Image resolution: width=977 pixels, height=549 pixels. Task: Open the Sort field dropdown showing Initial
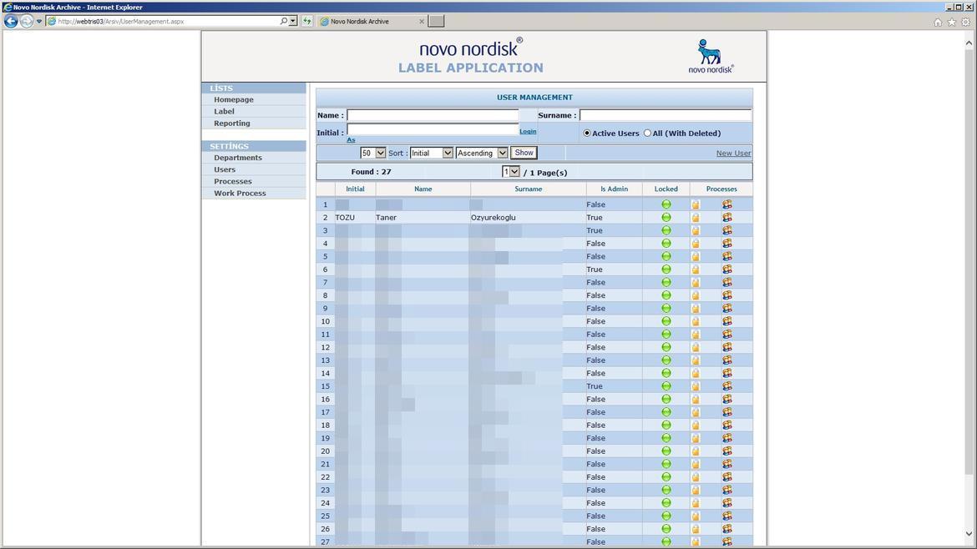431,154
